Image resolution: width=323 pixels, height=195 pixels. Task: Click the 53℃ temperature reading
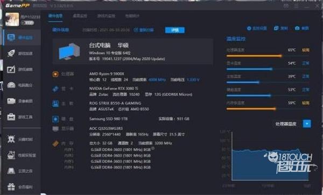pyautogui.click(x=292, y=90)
